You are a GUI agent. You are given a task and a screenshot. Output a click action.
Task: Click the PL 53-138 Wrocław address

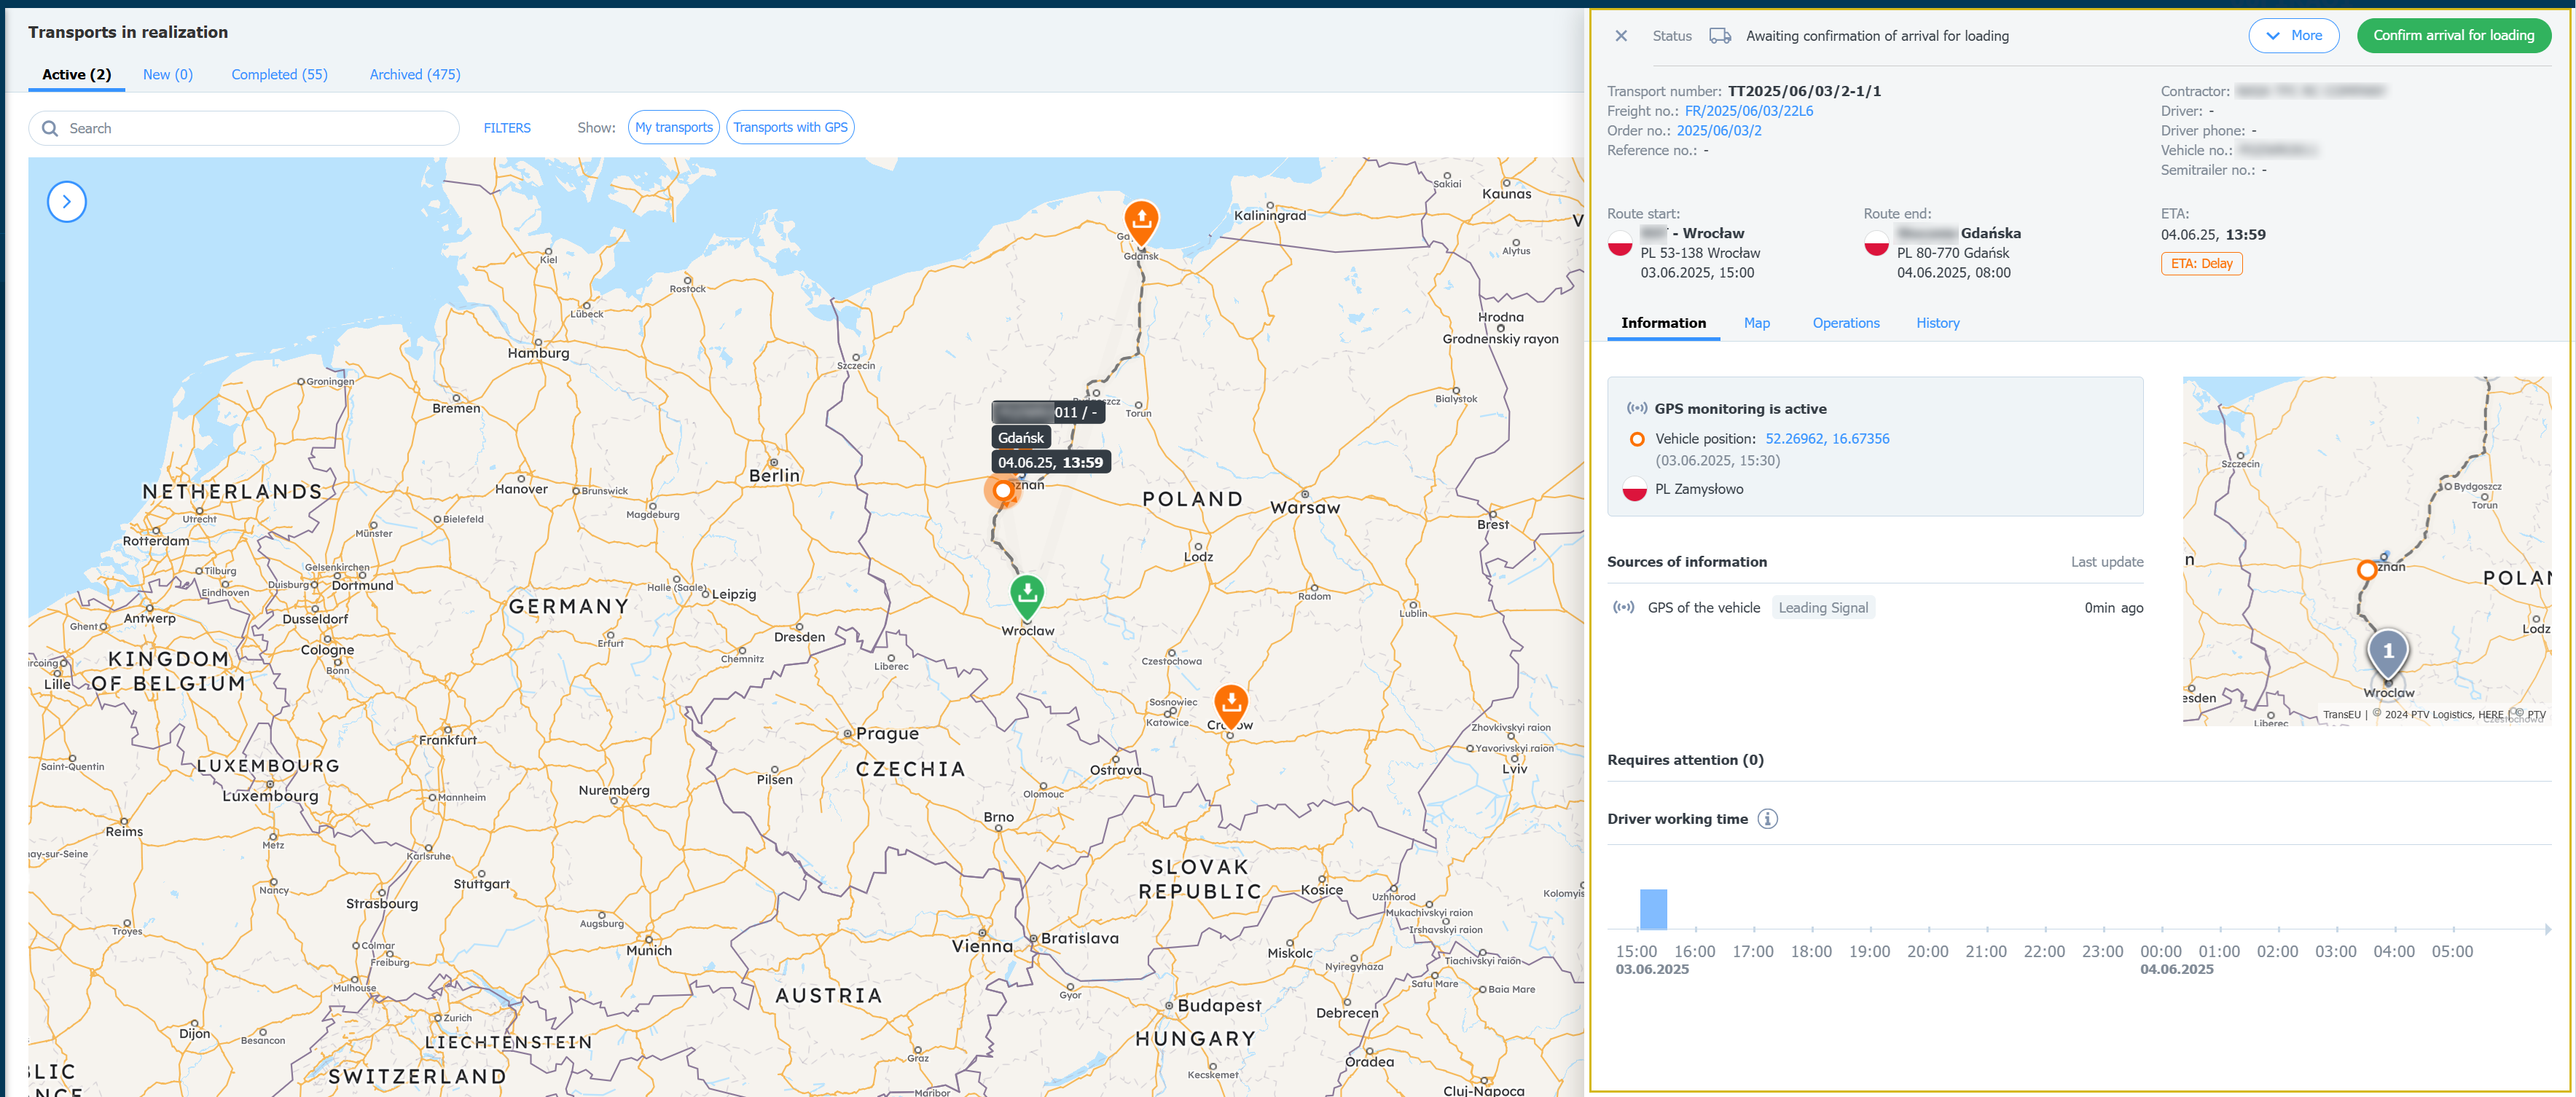(1700, 253)
